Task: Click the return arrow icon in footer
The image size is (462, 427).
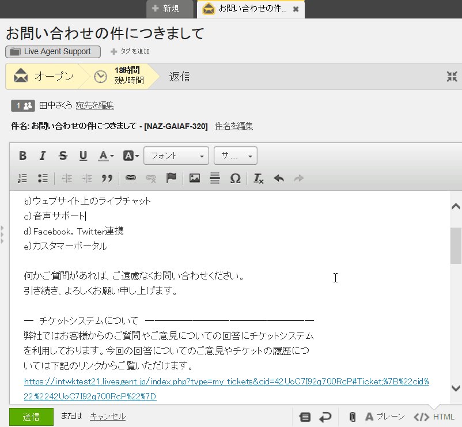Action: [325, 417]
